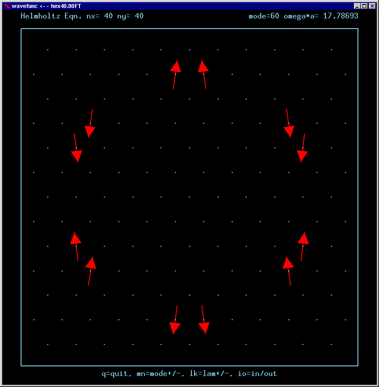Click the X11 logo icon in title bar

click(7, 6)
